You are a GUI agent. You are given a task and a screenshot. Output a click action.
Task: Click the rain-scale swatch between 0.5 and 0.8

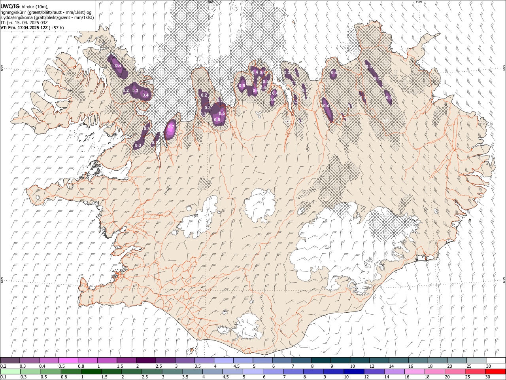click(x=51, y=372)
